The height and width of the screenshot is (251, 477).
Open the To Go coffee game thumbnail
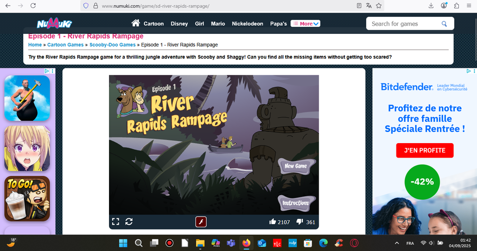pos(27,199)
